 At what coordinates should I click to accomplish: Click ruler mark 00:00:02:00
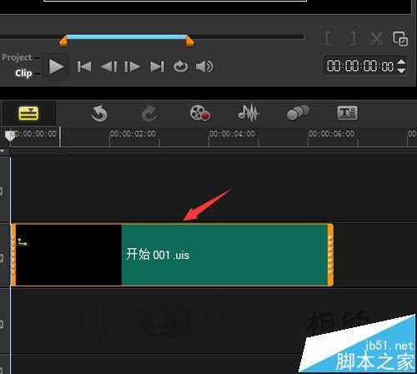(x=133, y=134)
